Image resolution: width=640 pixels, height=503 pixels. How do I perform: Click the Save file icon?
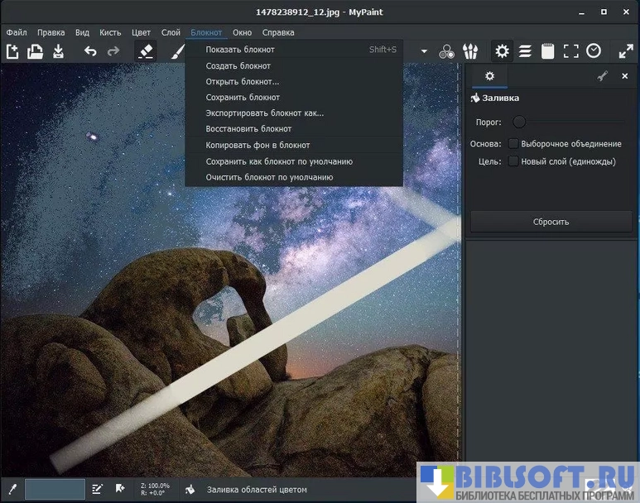(x=58, y=51)
